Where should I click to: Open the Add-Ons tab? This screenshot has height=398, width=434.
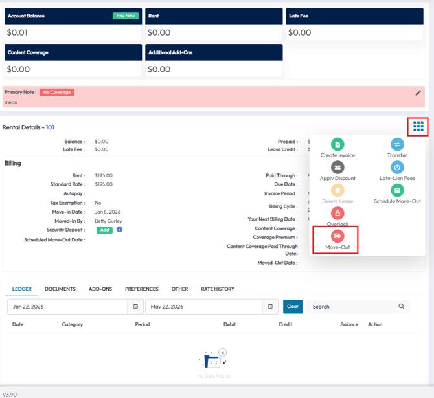tap(100, 289)
